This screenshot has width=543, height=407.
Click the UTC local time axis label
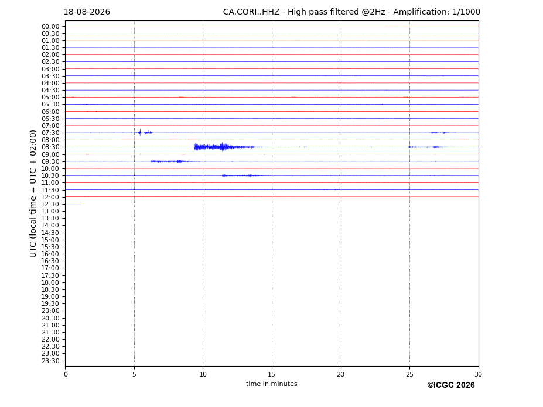click(x=33, y=194)
